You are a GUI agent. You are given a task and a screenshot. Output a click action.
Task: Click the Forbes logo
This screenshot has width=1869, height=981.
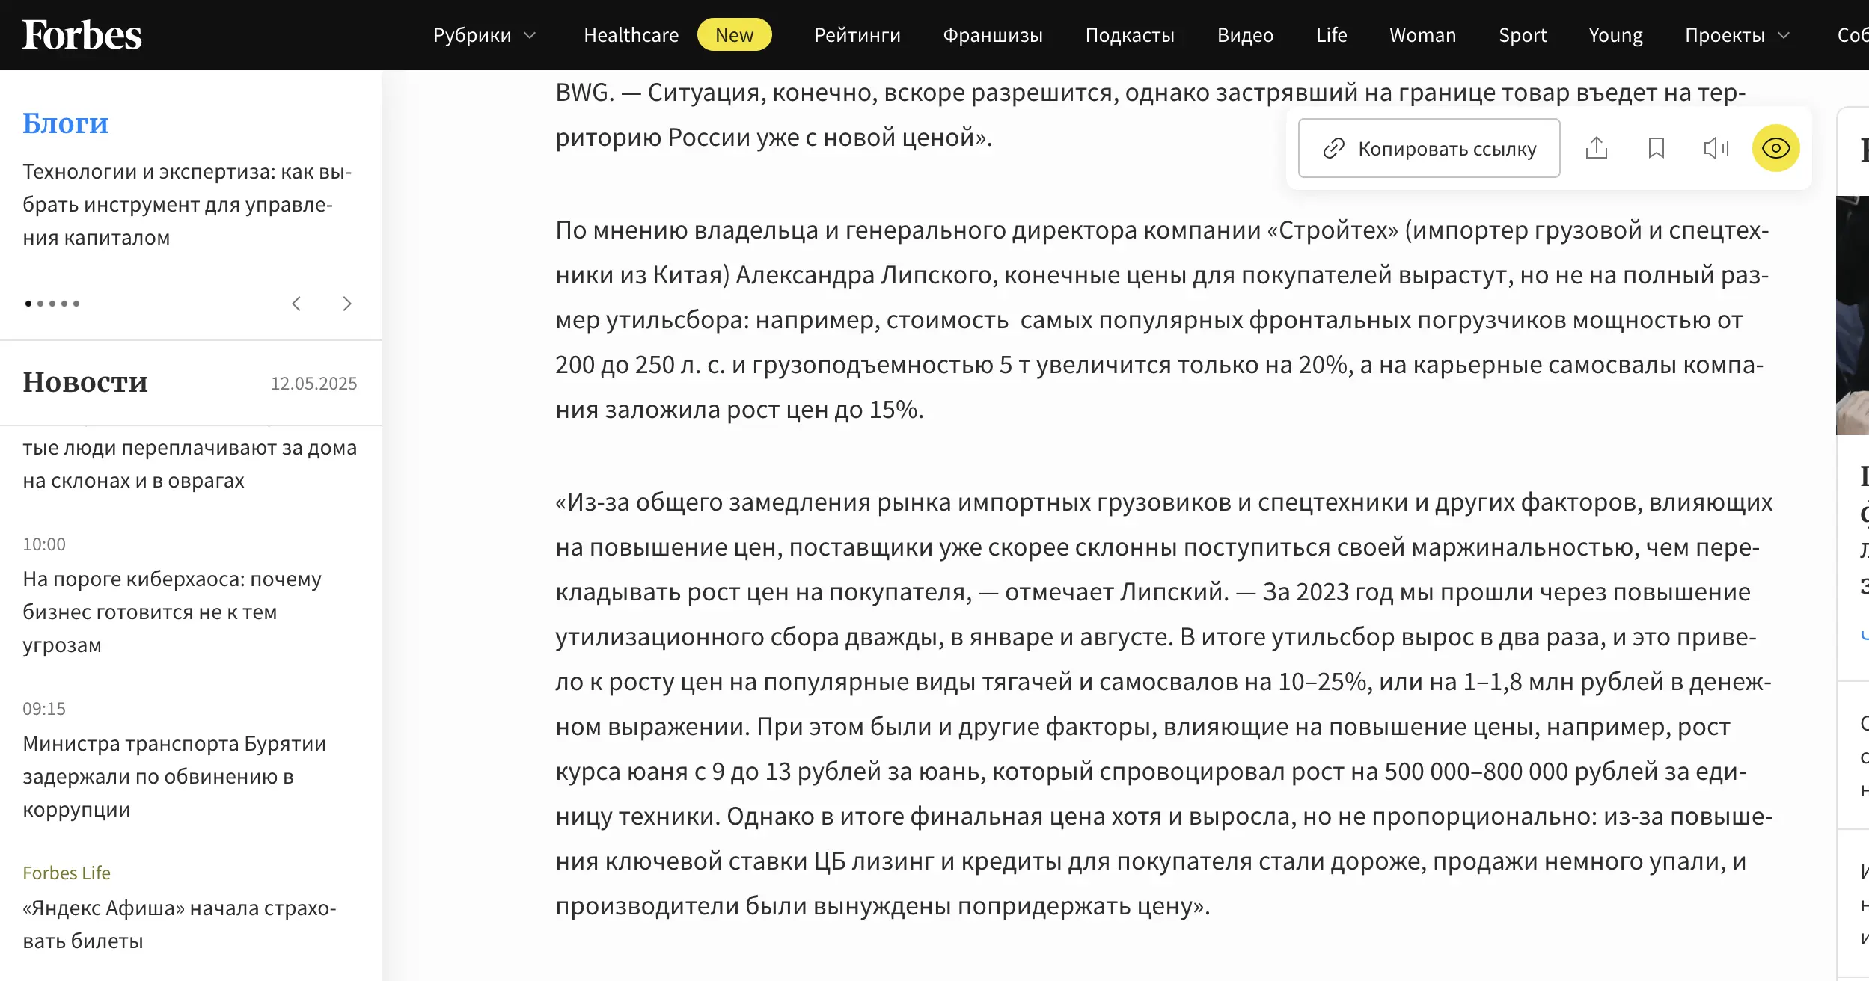click(82, 34)
